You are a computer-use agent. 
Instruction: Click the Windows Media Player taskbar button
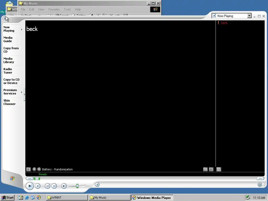(x=152, y=198)
